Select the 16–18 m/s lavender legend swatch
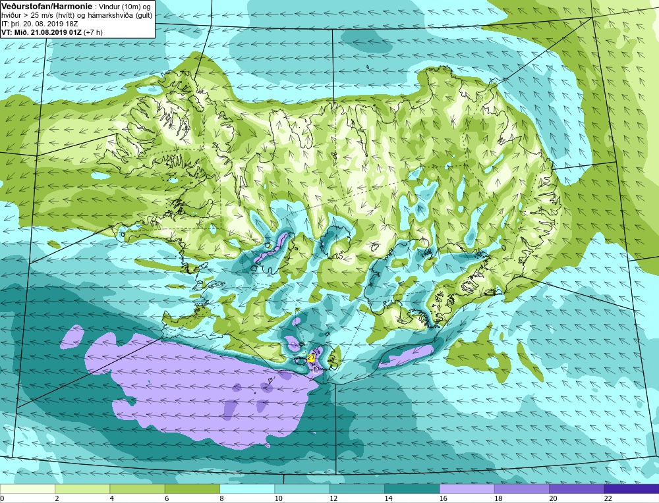 pyautogui.click(x=467, y=489)
